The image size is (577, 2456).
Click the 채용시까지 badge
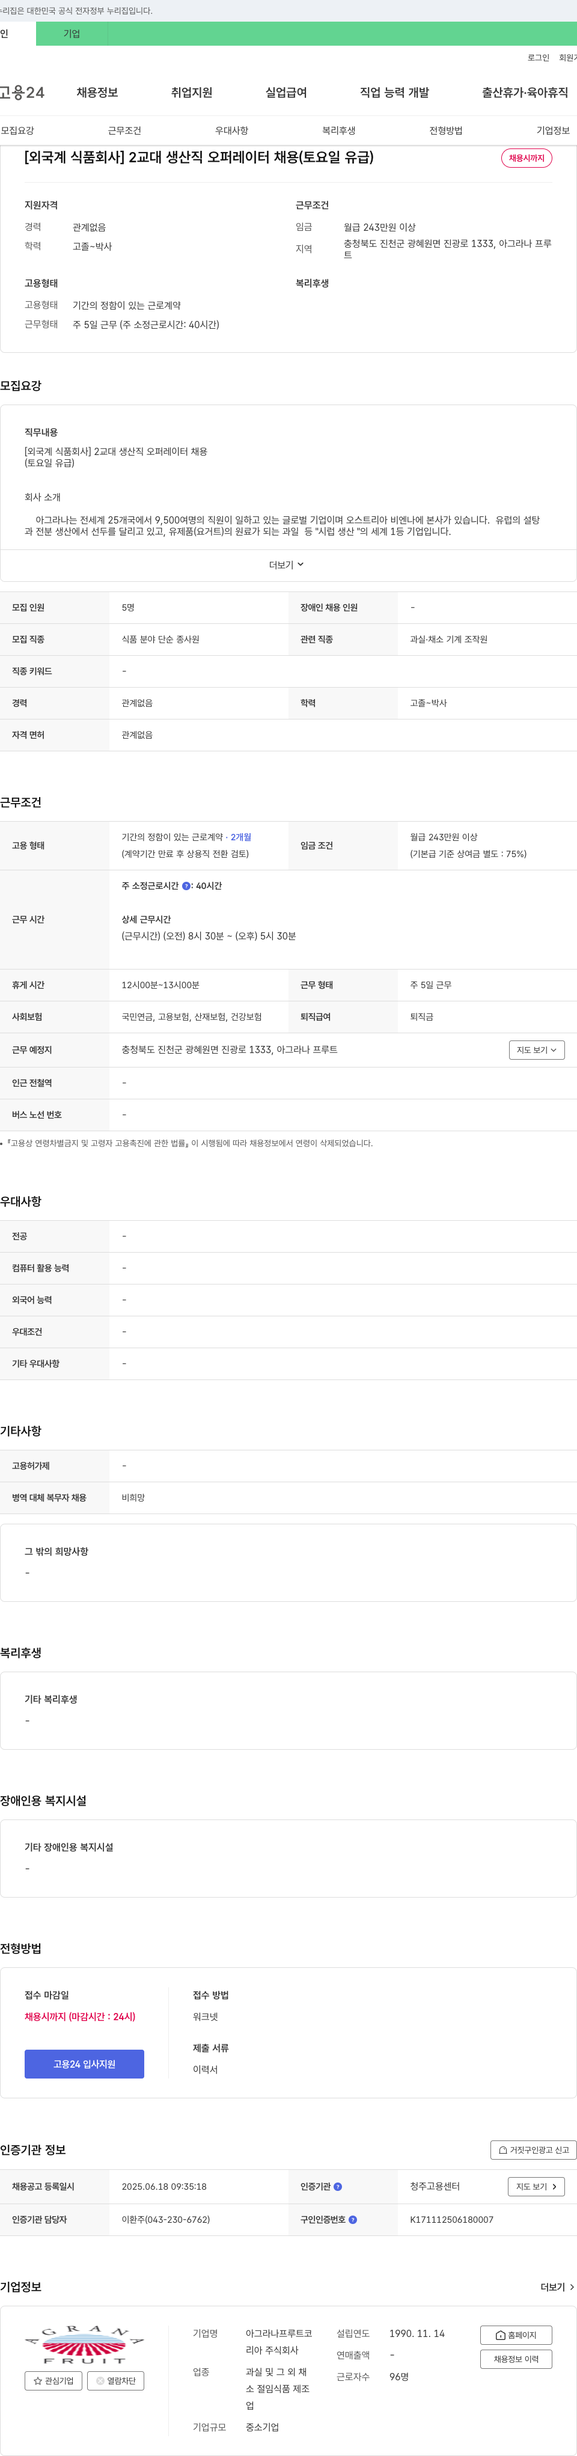(x=527, y=158)
